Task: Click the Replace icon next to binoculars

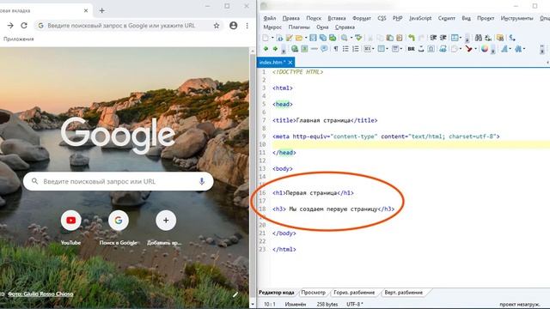Action: tap(488, 38)
